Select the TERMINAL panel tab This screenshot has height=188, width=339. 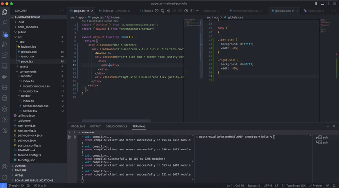[x=139, y=126]
